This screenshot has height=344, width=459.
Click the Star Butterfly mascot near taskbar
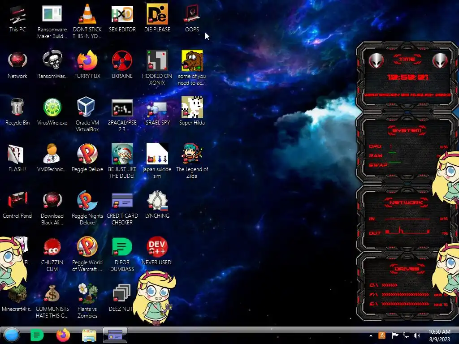coord(154,298)
